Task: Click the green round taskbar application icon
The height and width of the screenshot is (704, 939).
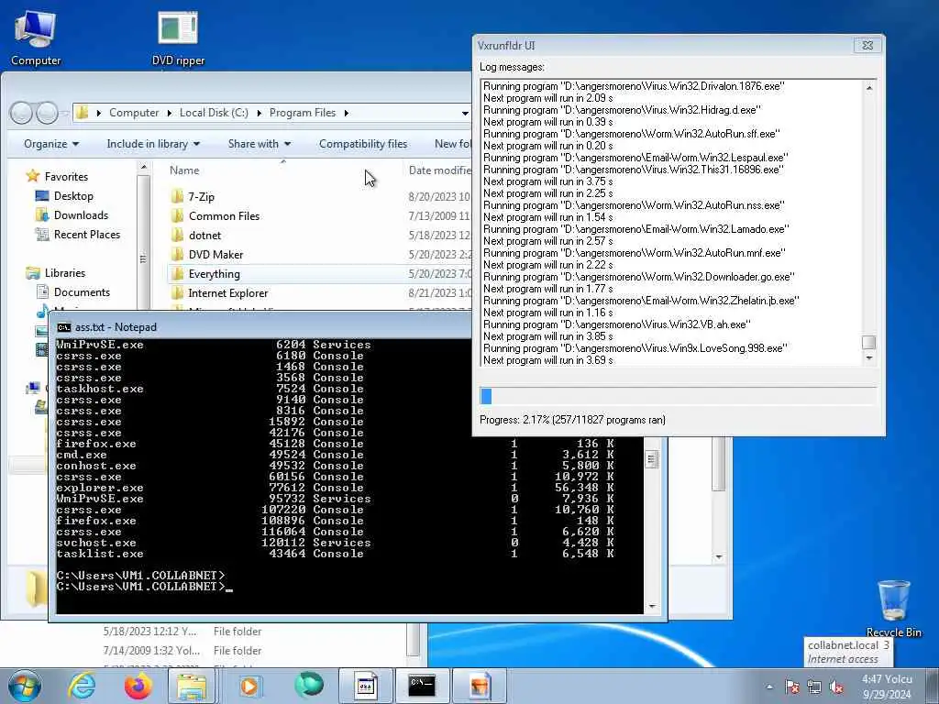Action: point(309,685)
